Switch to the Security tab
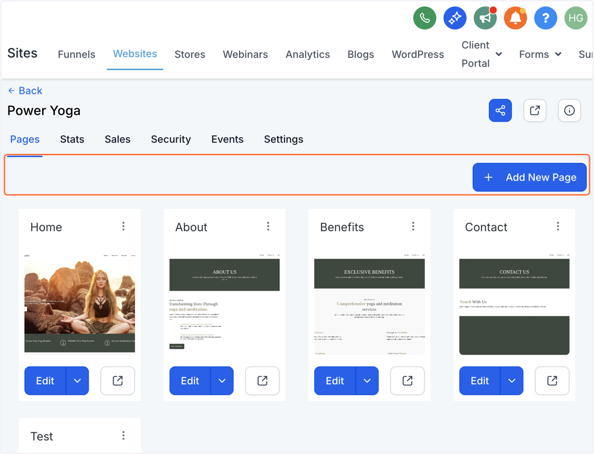This screenshot has height=454, width=594. (171, 139)
